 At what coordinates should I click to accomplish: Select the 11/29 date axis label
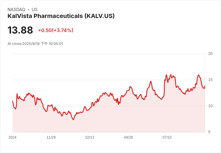pyautogui.click(x=51, y=137)
